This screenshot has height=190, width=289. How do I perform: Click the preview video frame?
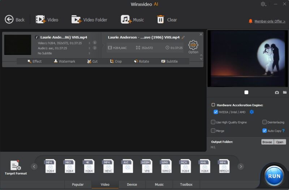pos(247,58)
